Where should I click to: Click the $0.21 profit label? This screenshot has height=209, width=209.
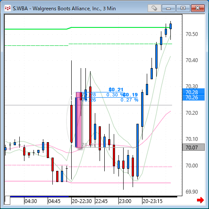(116, 90)
